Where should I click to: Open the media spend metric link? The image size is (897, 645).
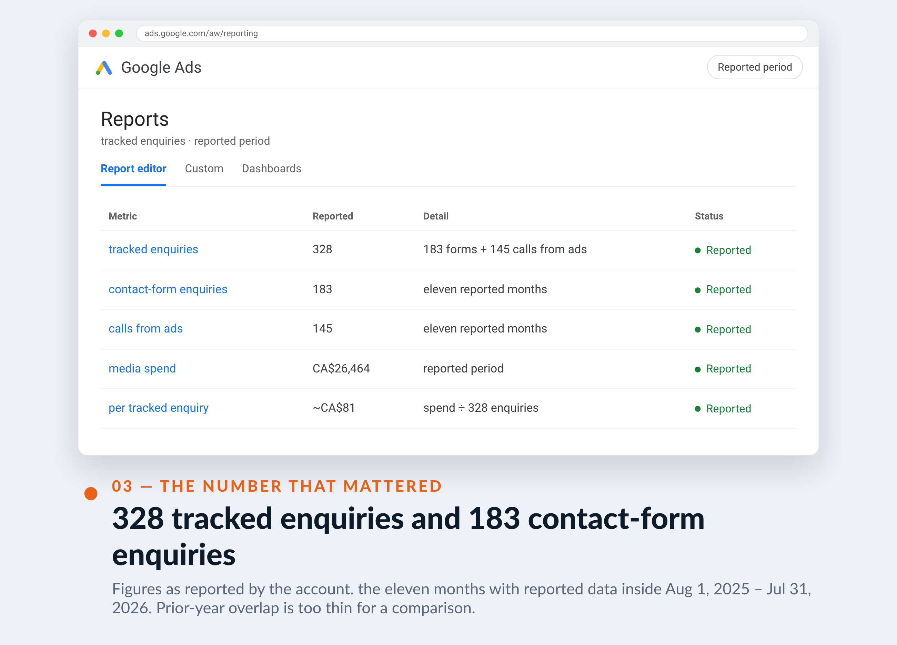pos(142,369)
